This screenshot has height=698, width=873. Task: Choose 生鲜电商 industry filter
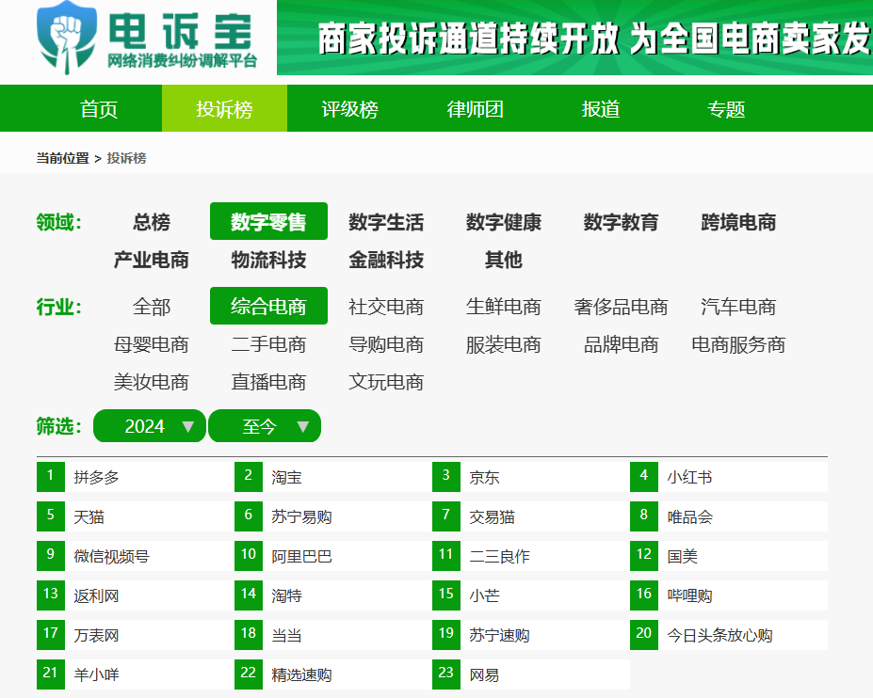(x=503, y=307)
